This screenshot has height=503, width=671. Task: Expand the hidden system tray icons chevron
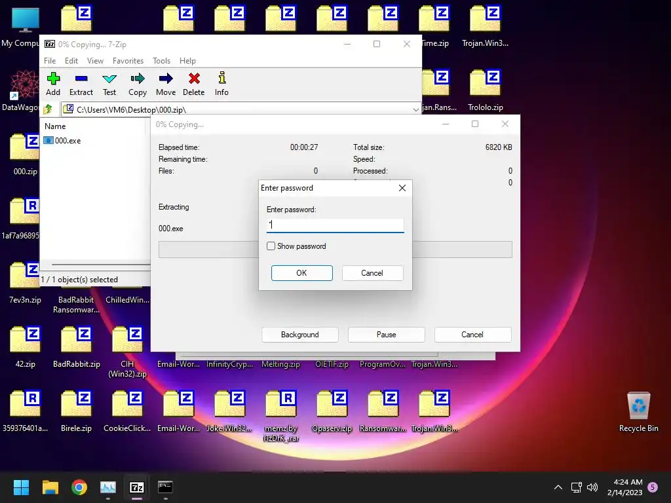pyautogui.click(x=558, y=487)
